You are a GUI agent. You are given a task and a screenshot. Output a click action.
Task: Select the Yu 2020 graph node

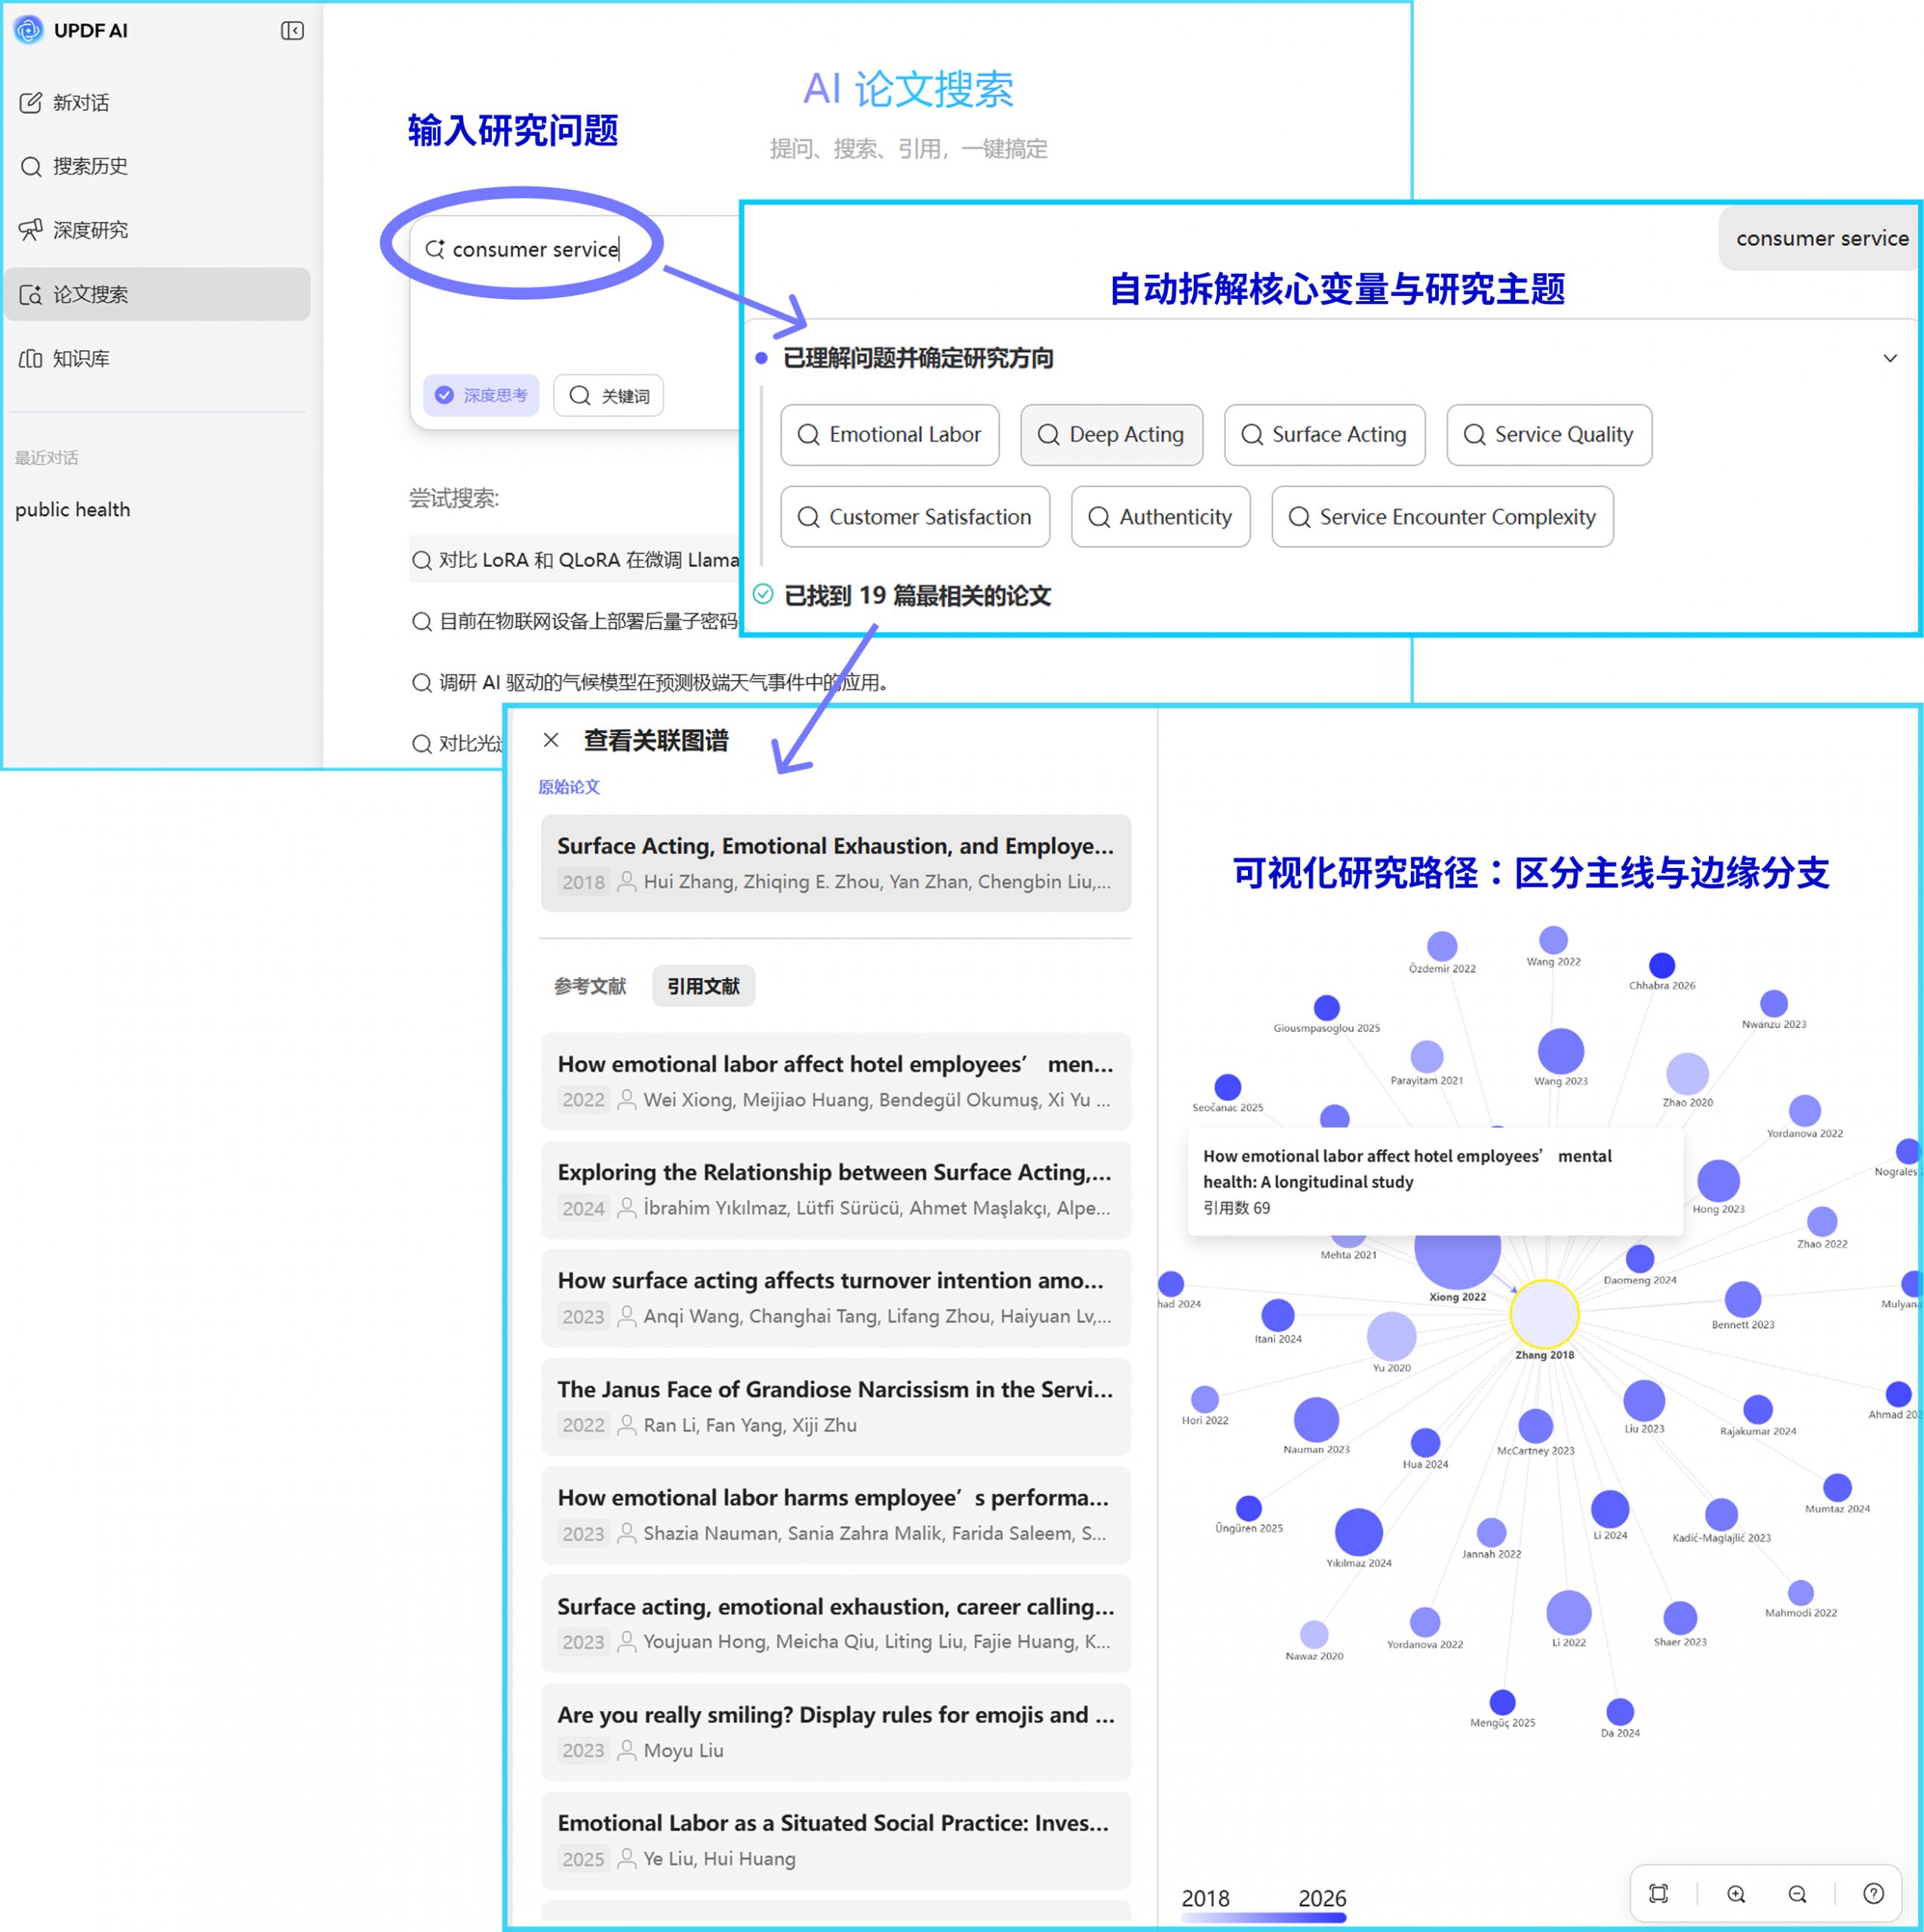[1391, 1336]
